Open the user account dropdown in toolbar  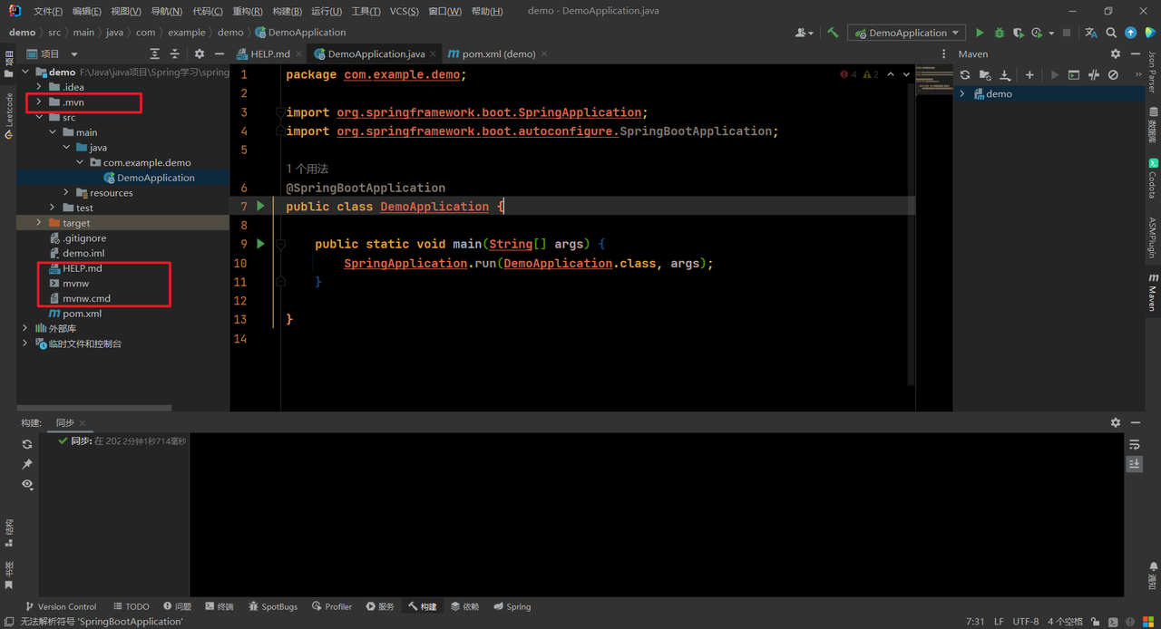point(805,33)
